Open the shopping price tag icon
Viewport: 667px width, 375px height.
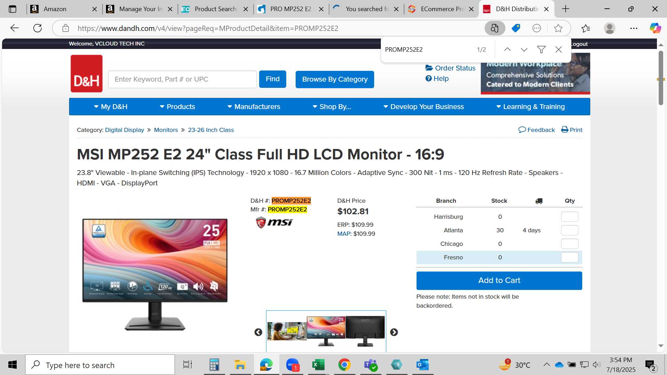pos(516,28)
